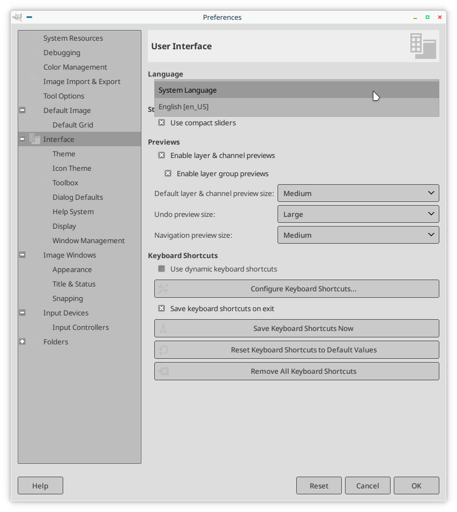This screenshot has height=512, width=457.
Task: Open Dialog Defaults page
Action: click(x=78, y=197)
